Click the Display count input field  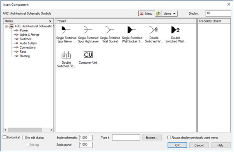(218, 13)
